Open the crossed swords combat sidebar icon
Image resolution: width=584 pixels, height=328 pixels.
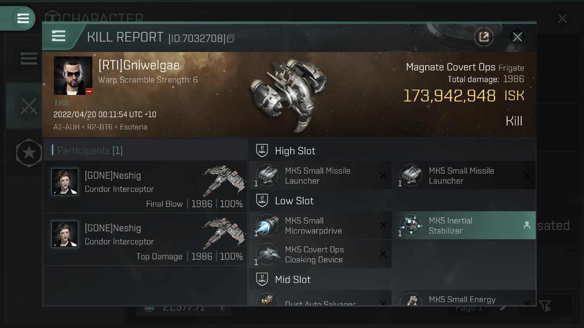point(29,106)
